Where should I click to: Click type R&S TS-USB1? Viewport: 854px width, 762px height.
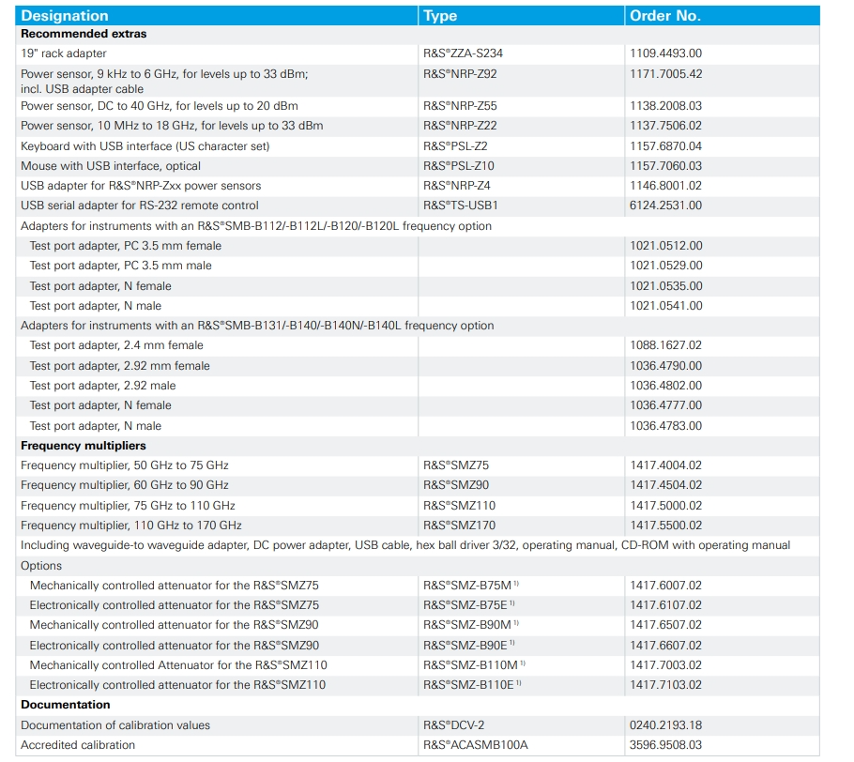pyautogui.click(x=460, y=206)
